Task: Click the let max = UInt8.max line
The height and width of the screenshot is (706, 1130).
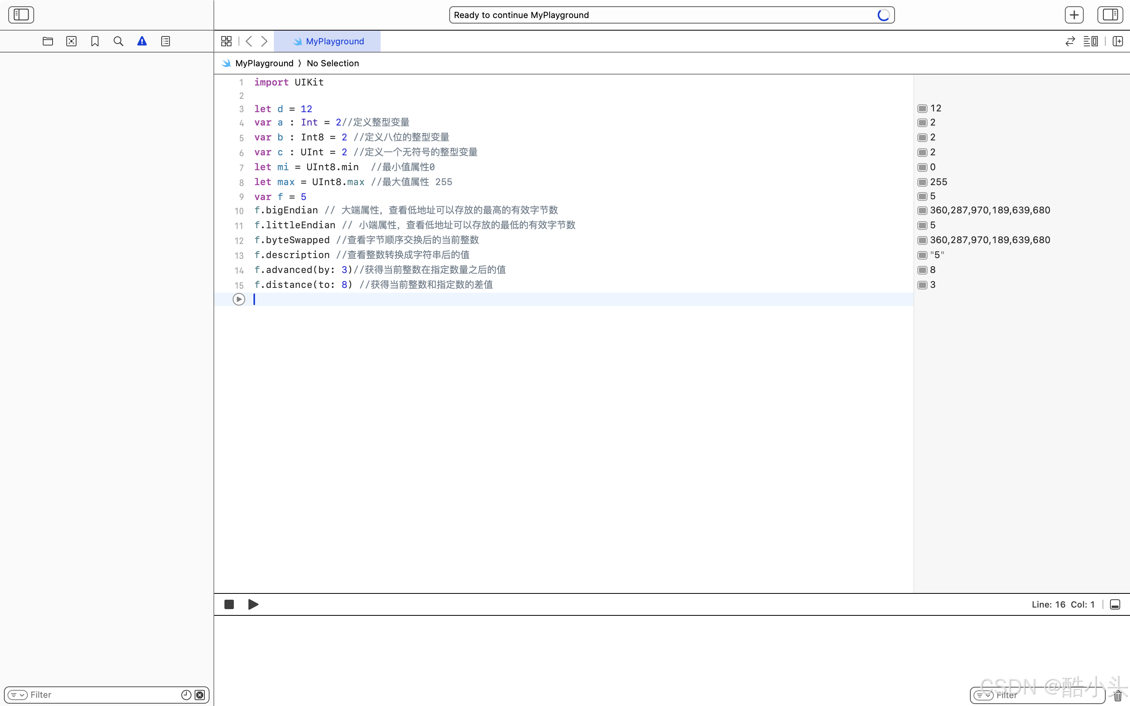Action: [353, 182]
